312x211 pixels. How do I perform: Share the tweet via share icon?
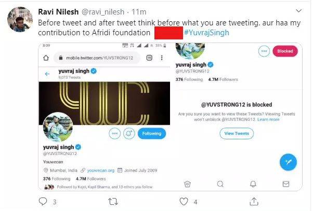[x=254, y=201]
